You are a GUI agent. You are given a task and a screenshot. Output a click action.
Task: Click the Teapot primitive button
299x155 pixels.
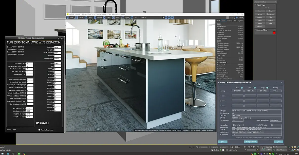(259, 23)
